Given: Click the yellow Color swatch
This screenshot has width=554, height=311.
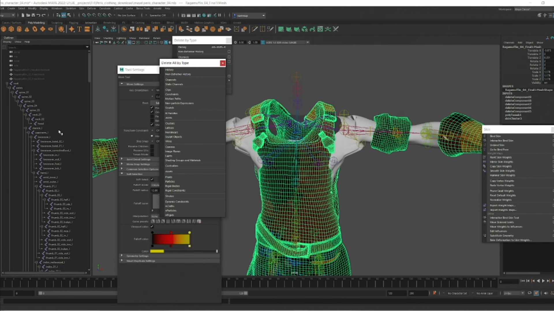Looking at the screenshot, I should click(157, 251).
